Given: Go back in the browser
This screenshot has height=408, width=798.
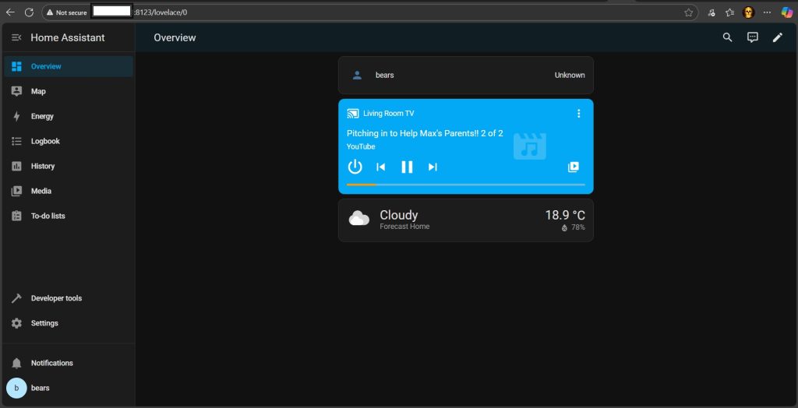Looking at the screenshot, I should tap(10, 12).
